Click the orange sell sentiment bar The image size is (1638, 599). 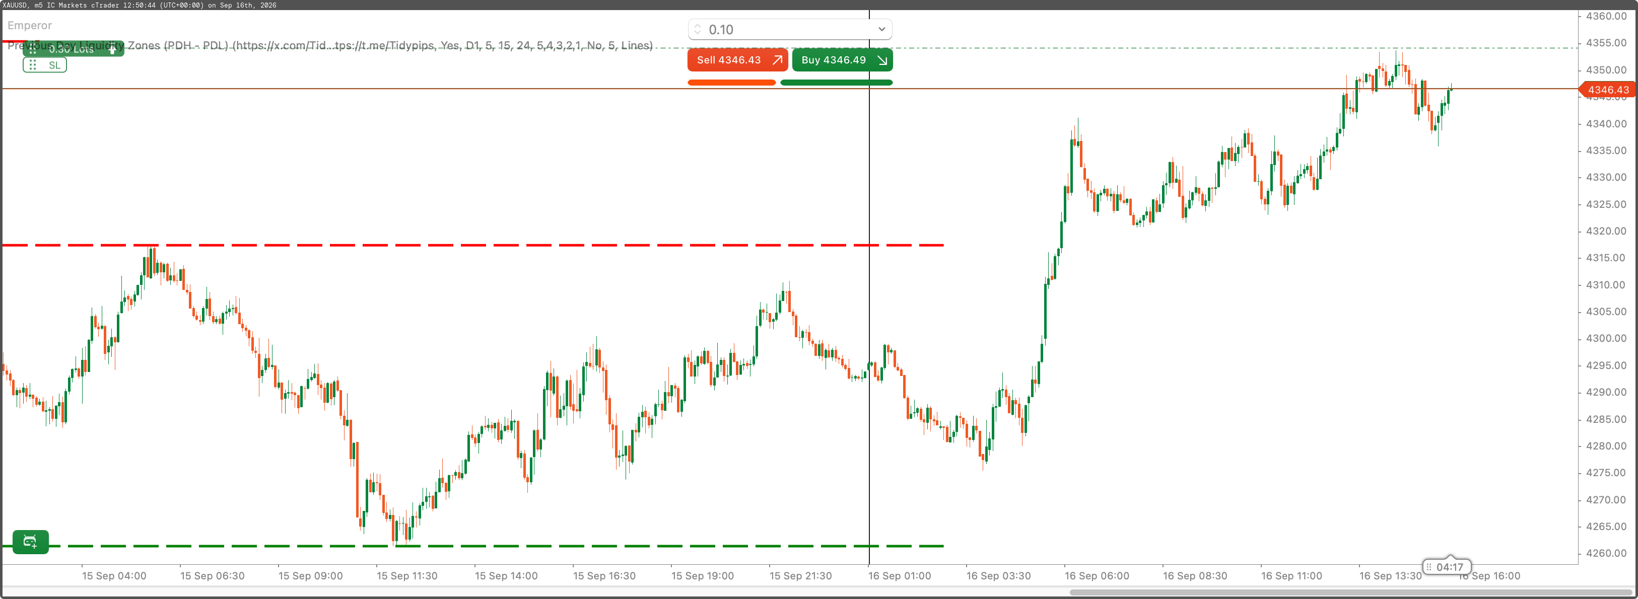(731, 83)
